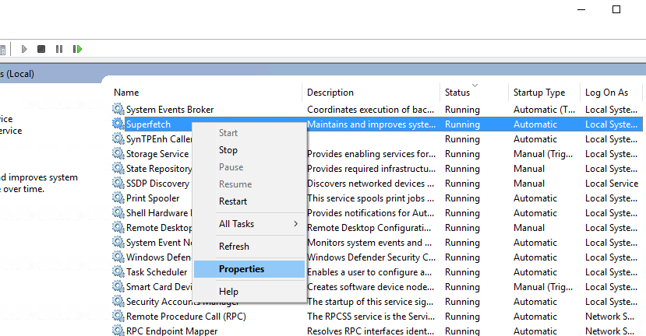646x336 pixels.
Task: Click the Start Service toolbar icon
Action: pos(24,49)
